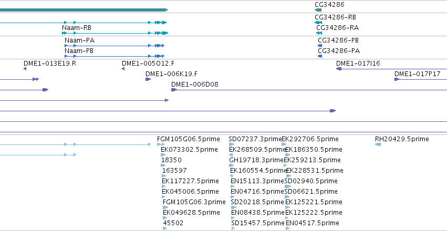Click the SD20218.5prime arrow glyph

(x=233, y=207)
